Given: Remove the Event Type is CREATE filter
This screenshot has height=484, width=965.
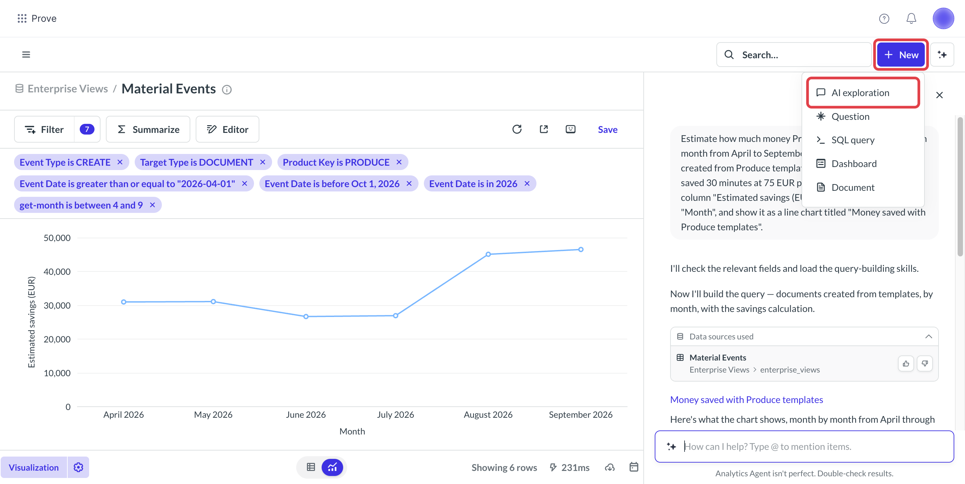Looking at the screenshot, I should (120, 162).
